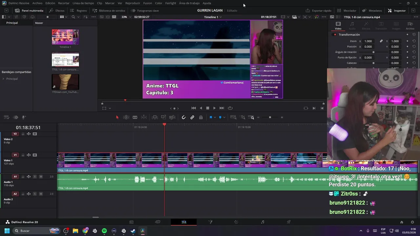Viewport: 420px width, 236px height.
Task: Select the arrow selection mode tool
Action: pos(117,117)
